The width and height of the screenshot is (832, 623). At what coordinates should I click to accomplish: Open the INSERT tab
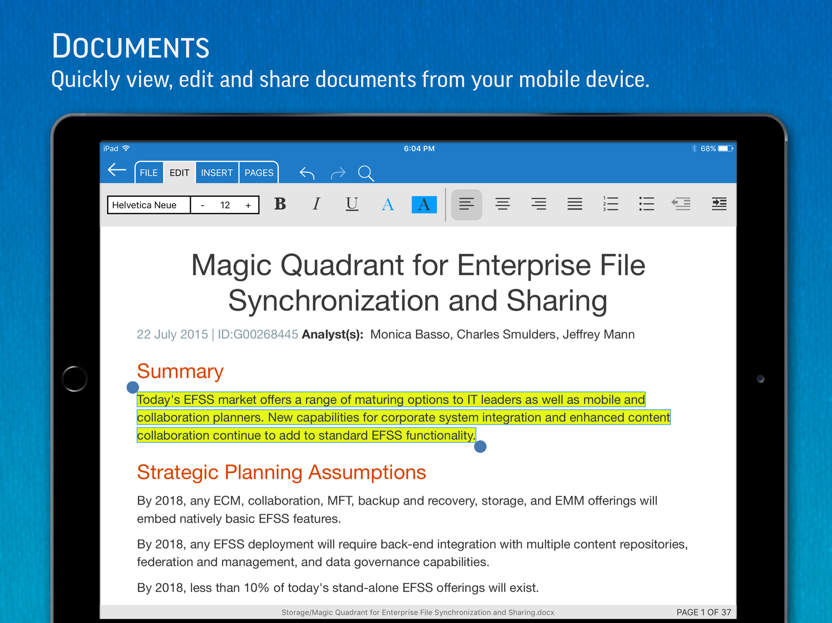(217, 173)
